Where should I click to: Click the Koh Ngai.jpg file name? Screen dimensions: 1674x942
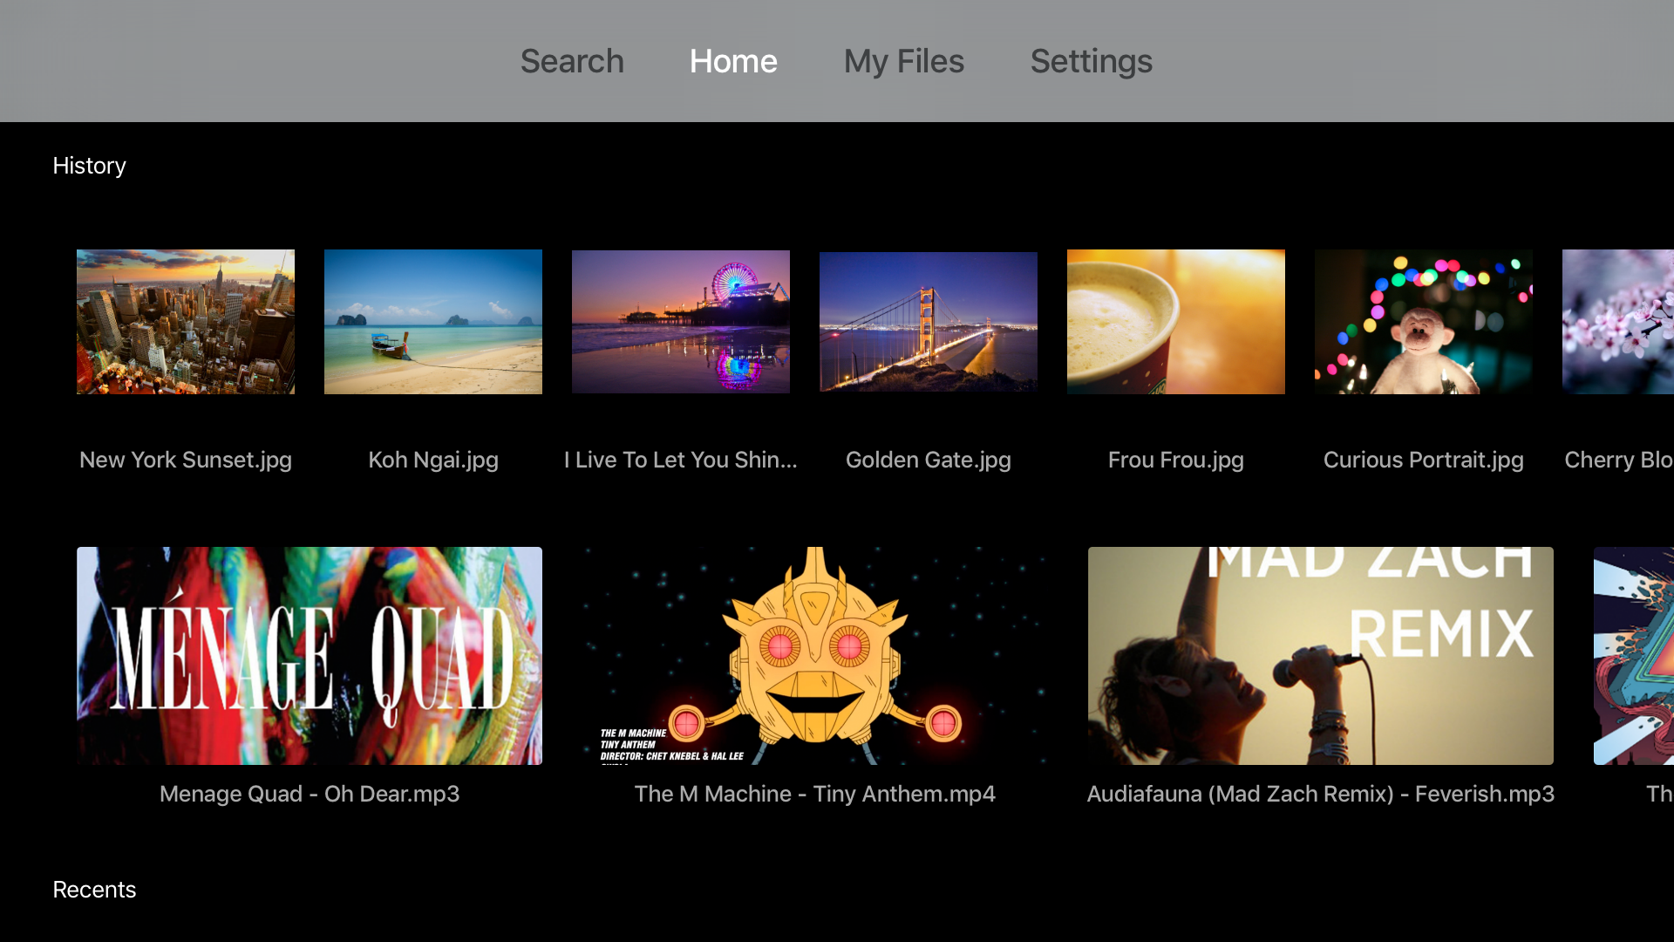[433, 460]
